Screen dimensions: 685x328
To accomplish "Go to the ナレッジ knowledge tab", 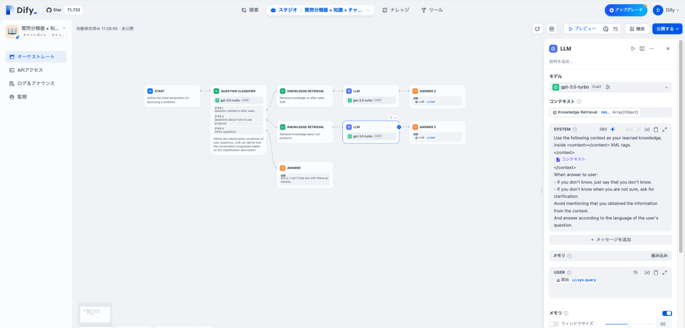I will [396, 10].
